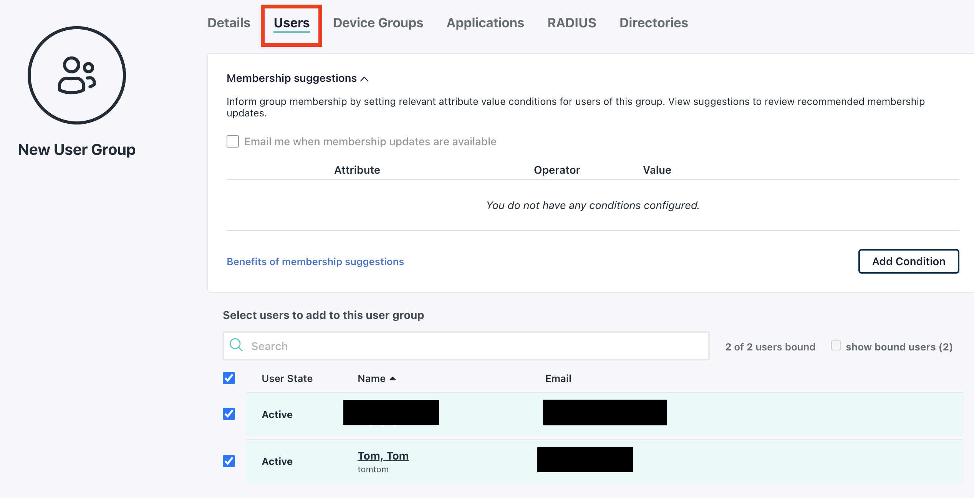The height and width of the screenshot is (498, 974).
Task: Click the user group search input field
Action: coord(466,345)
